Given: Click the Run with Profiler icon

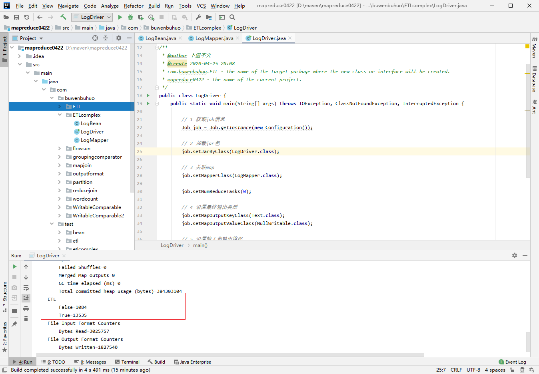Looking at the screenshot, I should point(151,17).
